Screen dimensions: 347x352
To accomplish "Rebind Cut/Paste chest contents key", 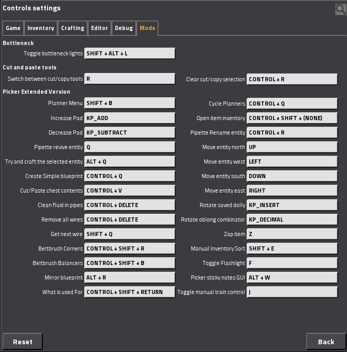I will pos(130,190).
